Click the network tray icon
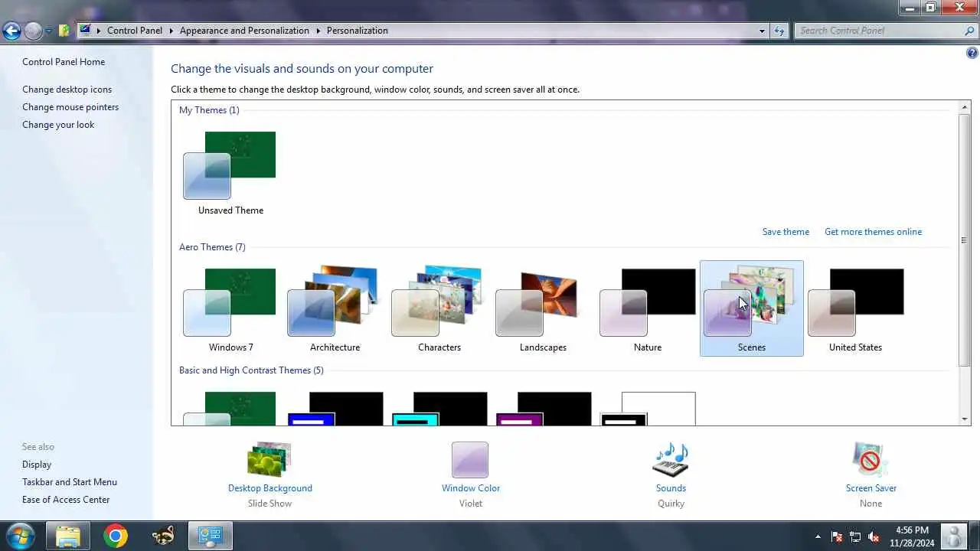Image resolution: width=980 pixels, height=551 pixels. 855,536
